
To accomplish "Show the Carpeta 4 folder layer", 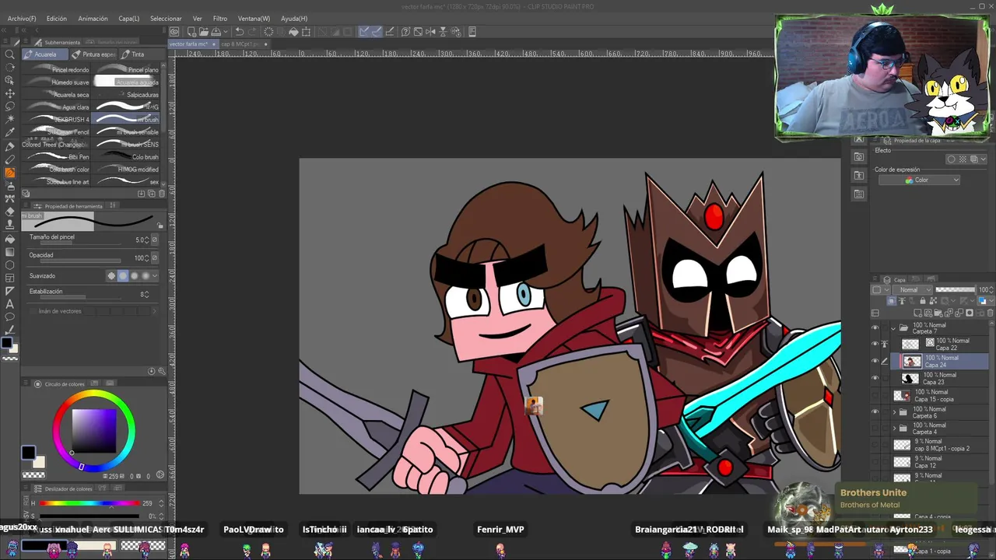I will (875, 429).
